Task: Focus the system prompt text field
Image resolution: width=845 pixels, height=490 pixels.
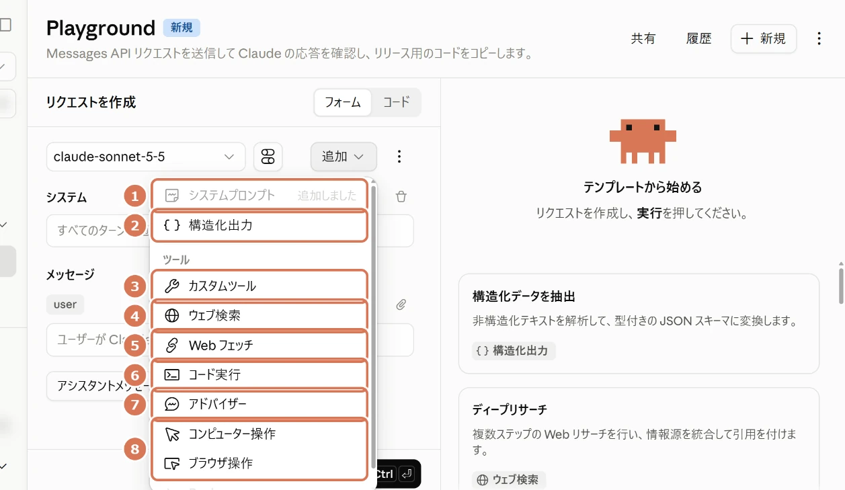Action: [230, 231]
